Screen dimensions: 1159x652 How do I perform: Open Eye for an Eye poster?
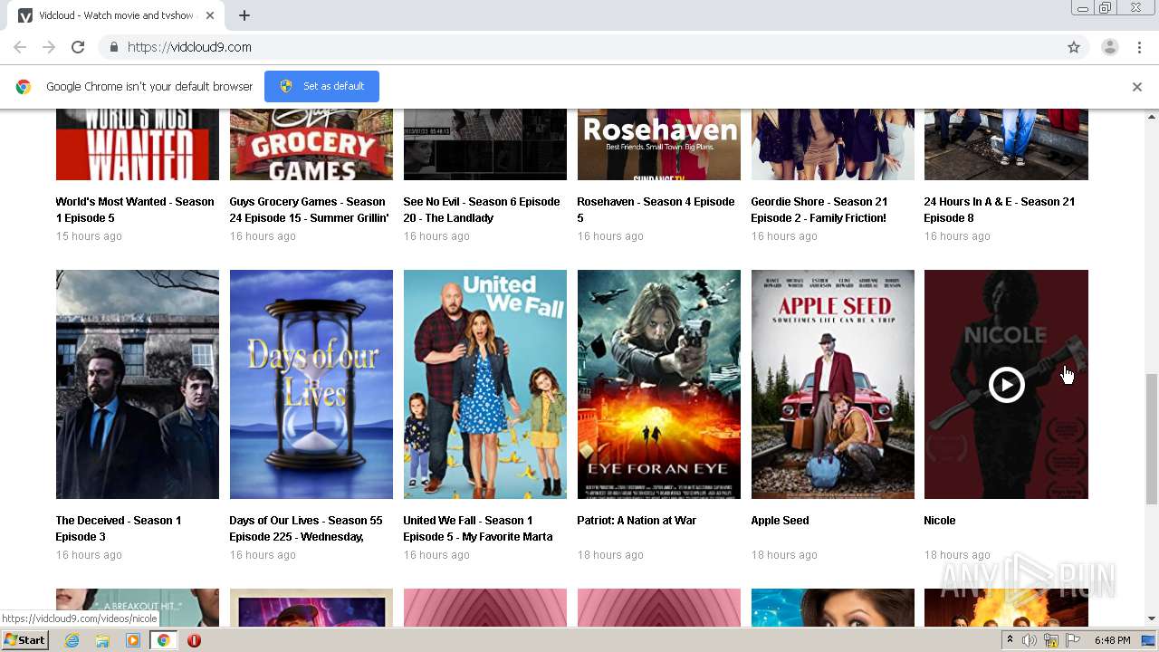[659, 384]
